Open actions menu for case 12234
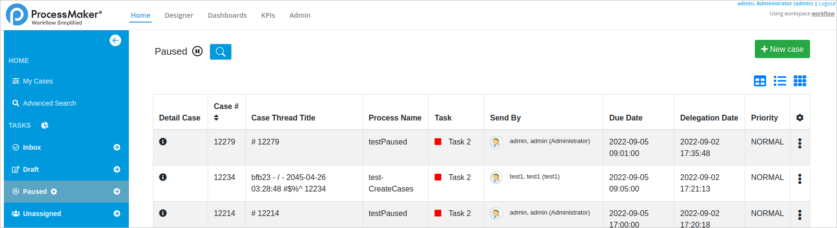The height and width of the screenshot is (228, 837). click(800, 179)
